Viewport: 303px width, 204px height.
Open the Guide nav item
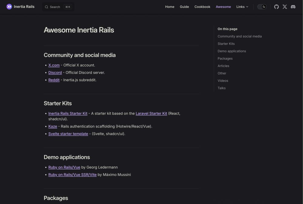(x=184, y=7)
